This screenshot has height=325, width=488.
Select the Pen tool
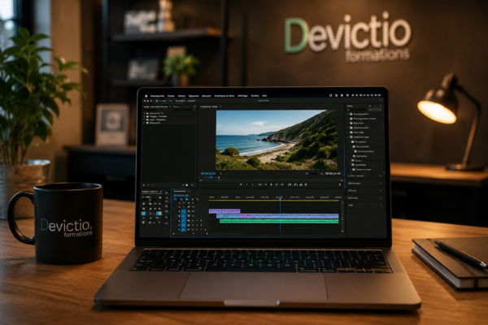pyautogui.click(x=167, y=218)
